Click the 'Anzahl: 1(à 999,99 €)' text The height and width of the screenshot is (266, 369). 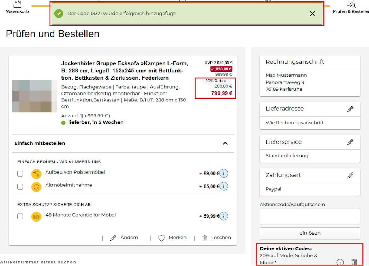tap(85, 116)
